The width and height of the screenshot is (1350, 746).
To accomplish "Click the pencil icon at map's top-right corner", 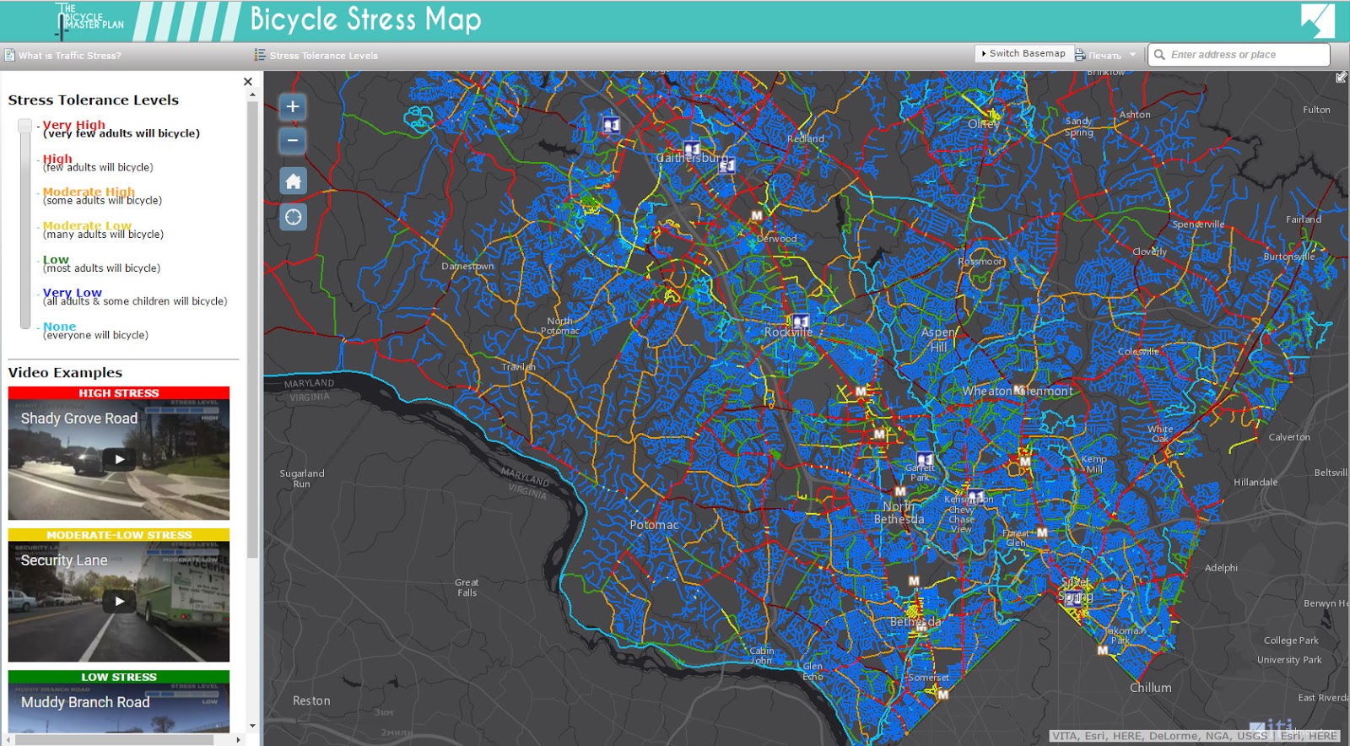I will 1342,78.
